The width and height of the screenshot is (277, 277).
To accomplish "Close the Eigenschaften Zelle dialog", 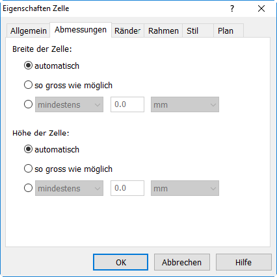I will [x=261, y=8].
